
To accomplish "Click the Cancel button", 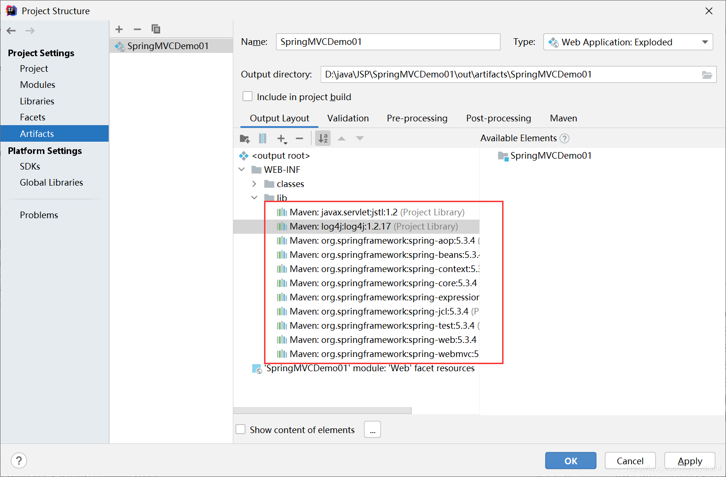I will [x=630, y=460].
